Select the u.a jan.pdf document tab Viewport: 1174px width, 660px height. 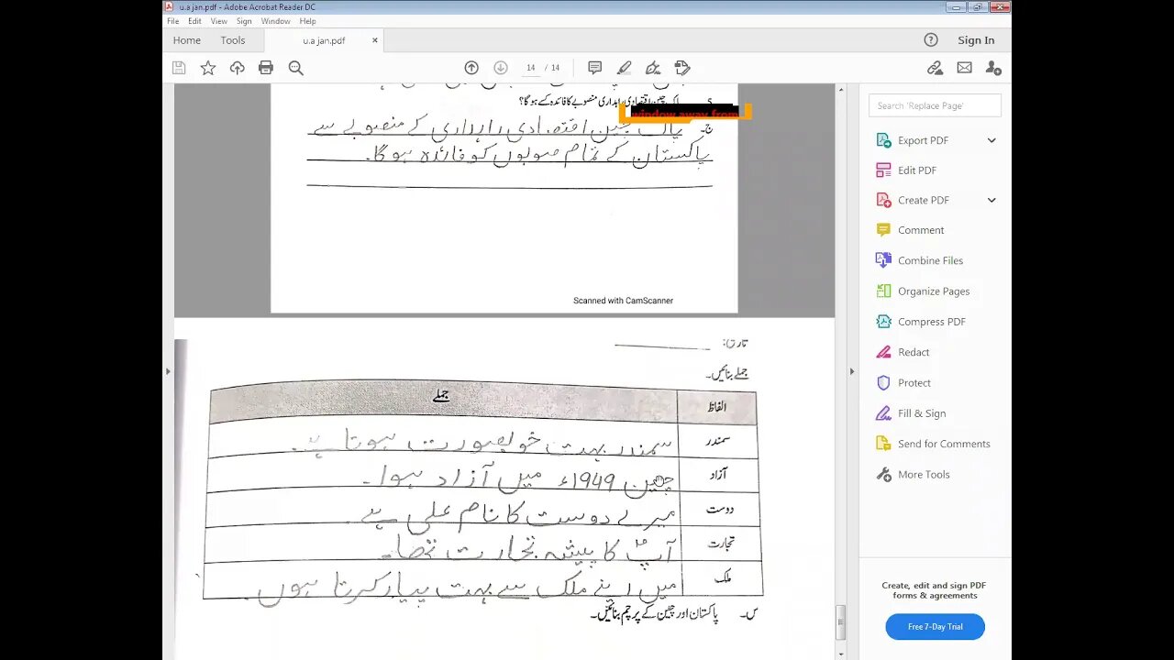(324, 40)
